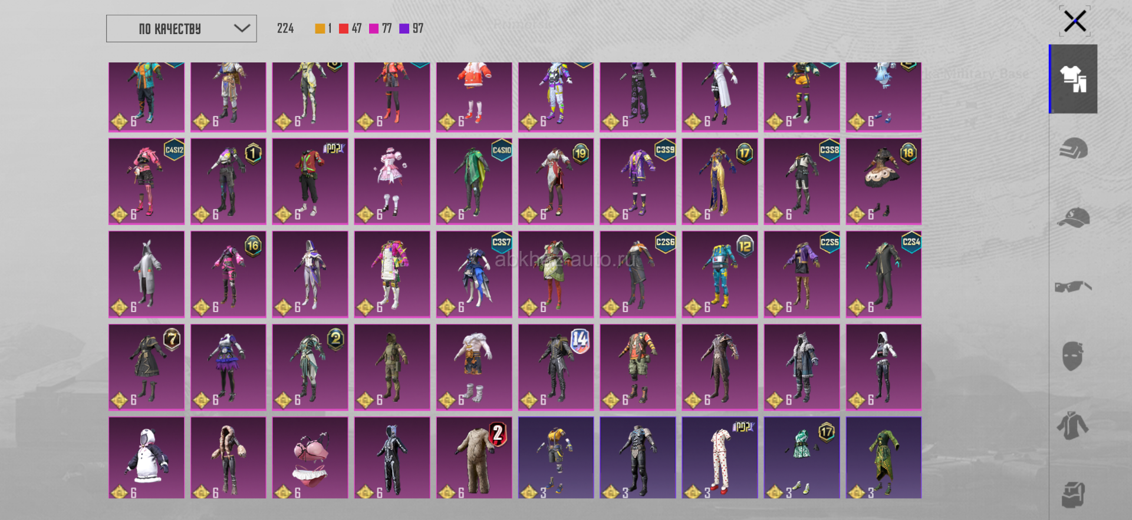Expand the 'По качеству' sort dropdown
This screenshot has width=1132, height=520.
(x=181, y=28)
